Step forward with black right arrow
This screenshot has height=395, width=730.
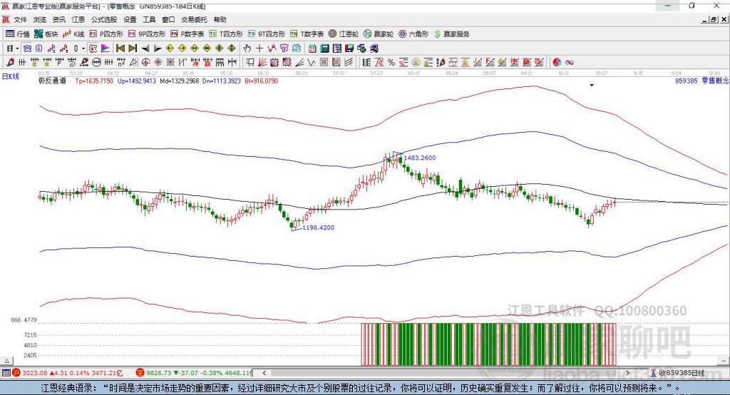(158, 48)
